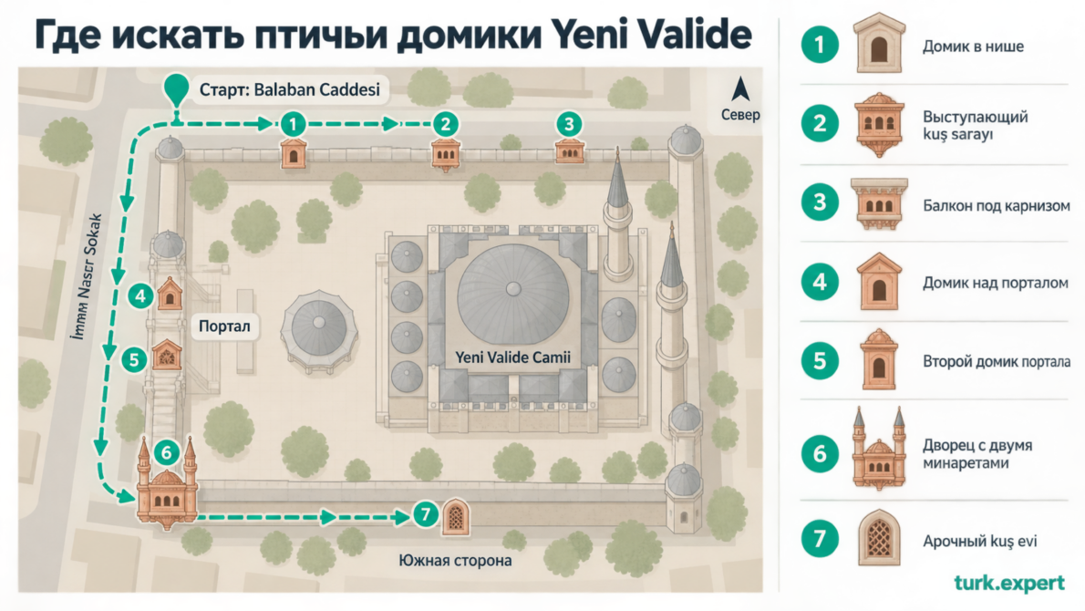
Task: Click the turk.expert link
Action: click(x=1009, y=584)
